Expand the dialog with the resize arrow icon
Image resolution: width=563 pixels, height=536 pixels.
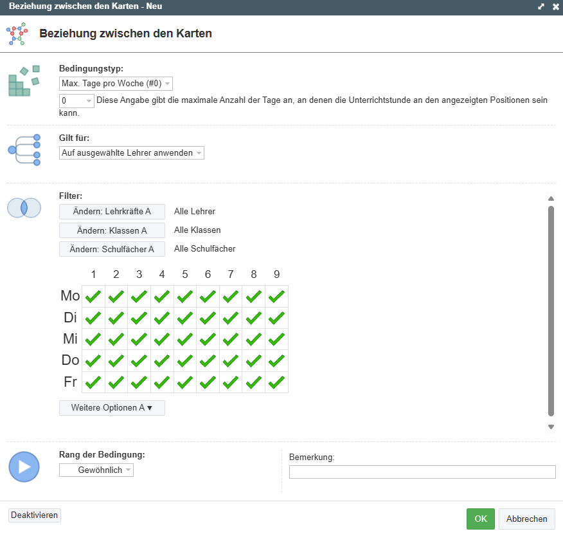coord(541,6)
